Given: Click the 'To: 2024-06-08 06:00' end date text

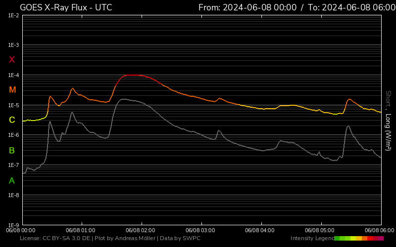Looking at the screenshot, I should 352,7.
